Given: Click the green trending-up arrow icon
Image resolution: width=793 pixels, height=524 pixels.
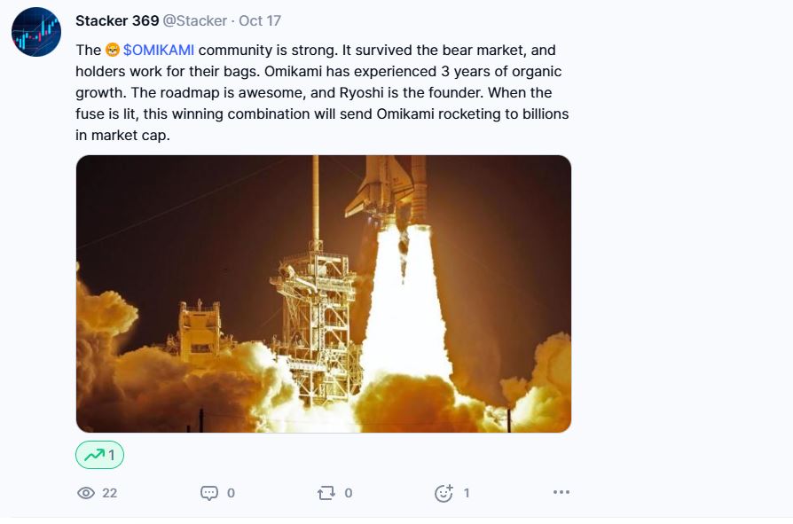Looking at the screenshot, I should 92,455.
